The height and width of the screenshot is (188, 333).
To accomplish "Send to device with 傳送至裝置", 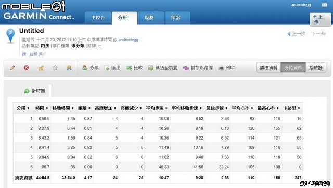I will pos(163,68).
